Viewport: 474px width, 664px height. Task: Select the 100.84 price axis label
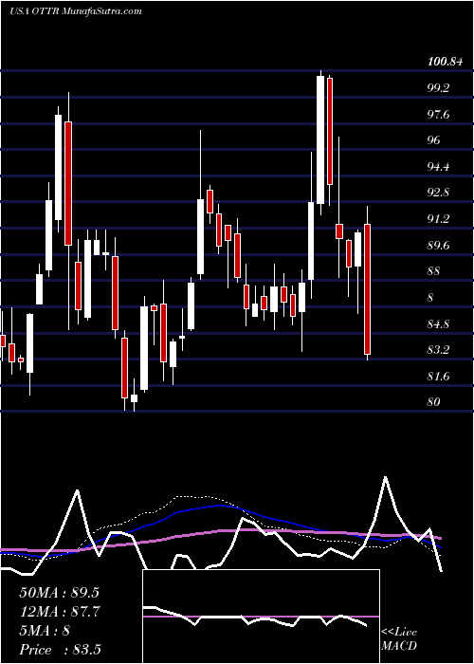click(x=445, y=62)
